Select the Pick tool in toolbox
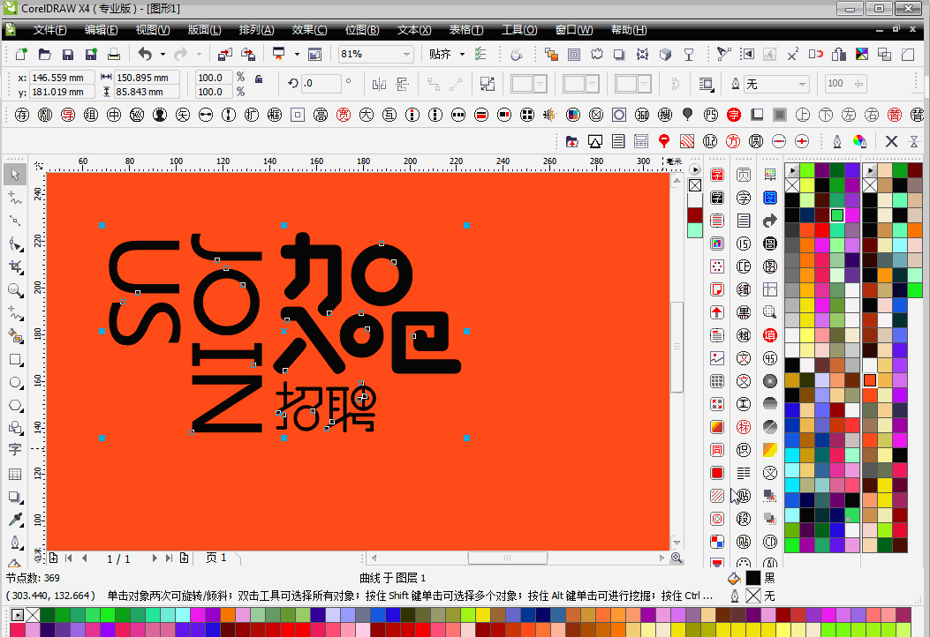This screenshot has height=637, width=930. [15, 174]
